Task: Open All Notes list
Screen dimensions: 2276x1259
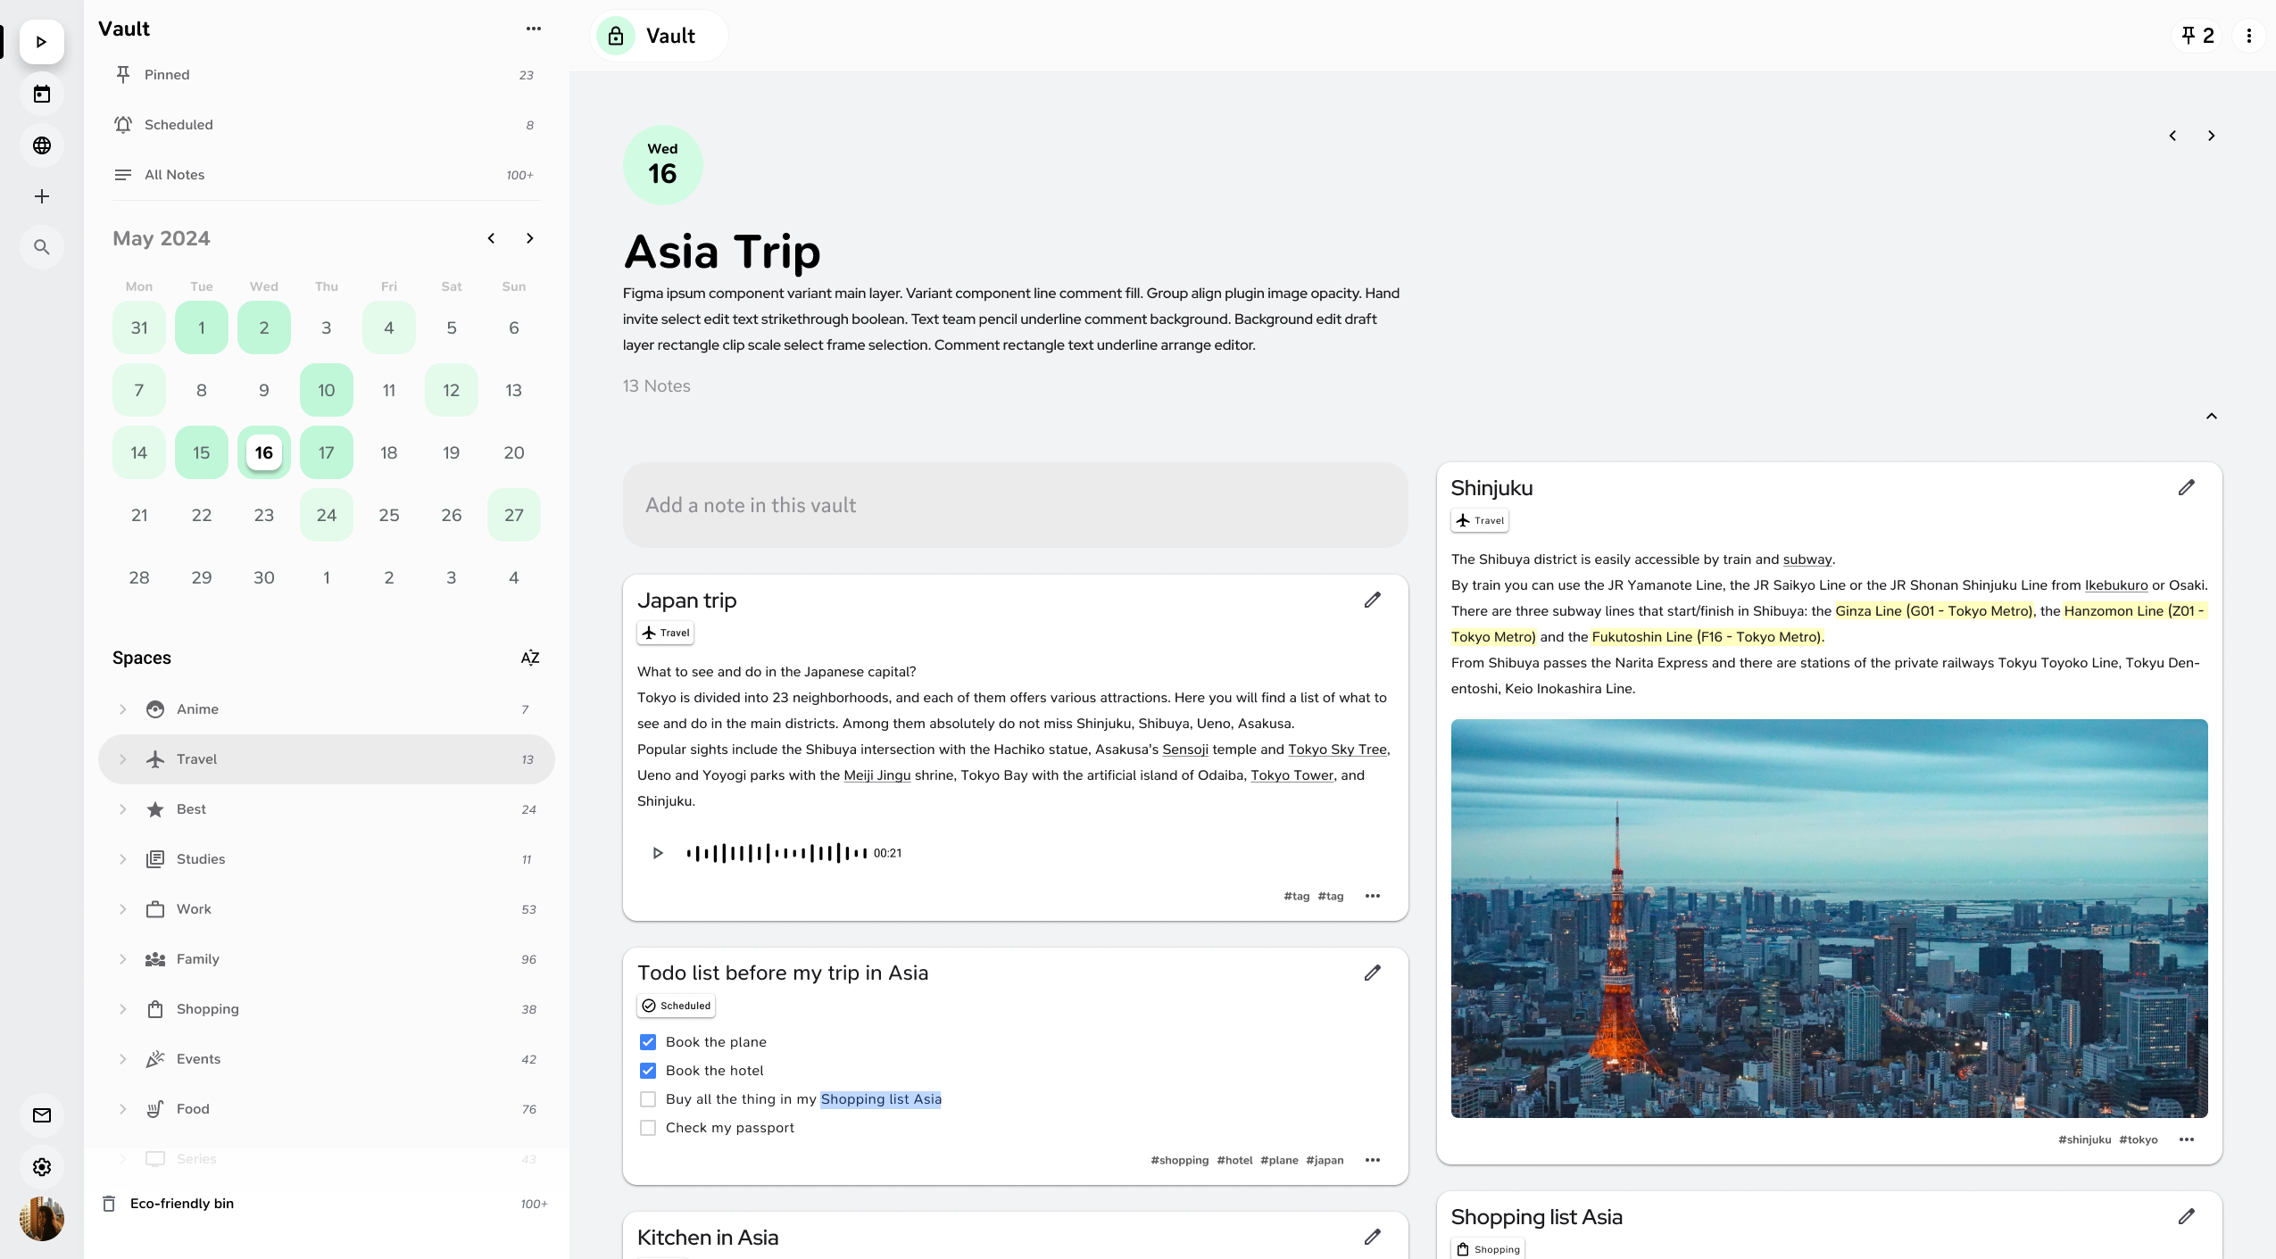Action: tap(326, 175)
